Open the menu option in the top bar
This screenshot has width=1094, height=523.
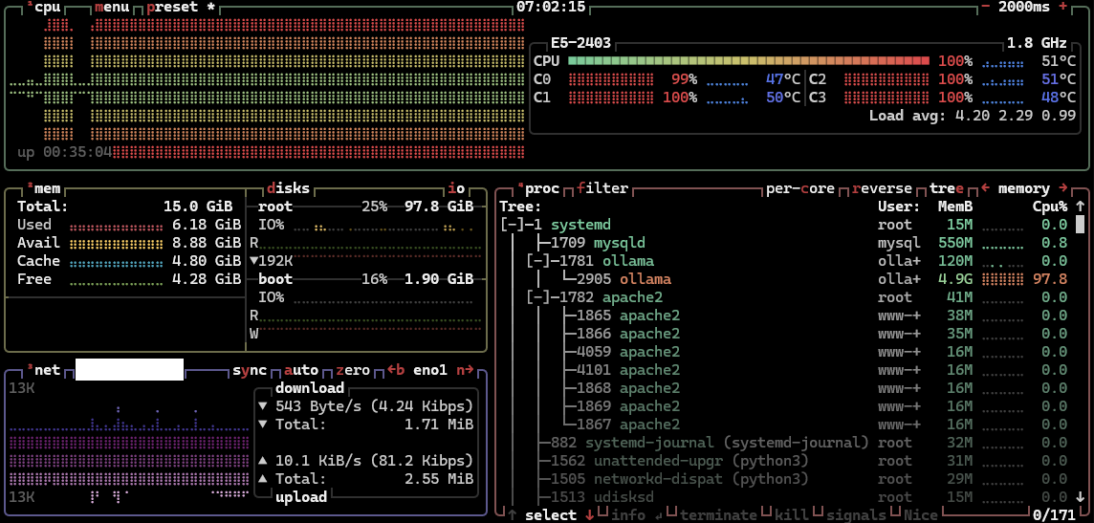tap(112, 7)
